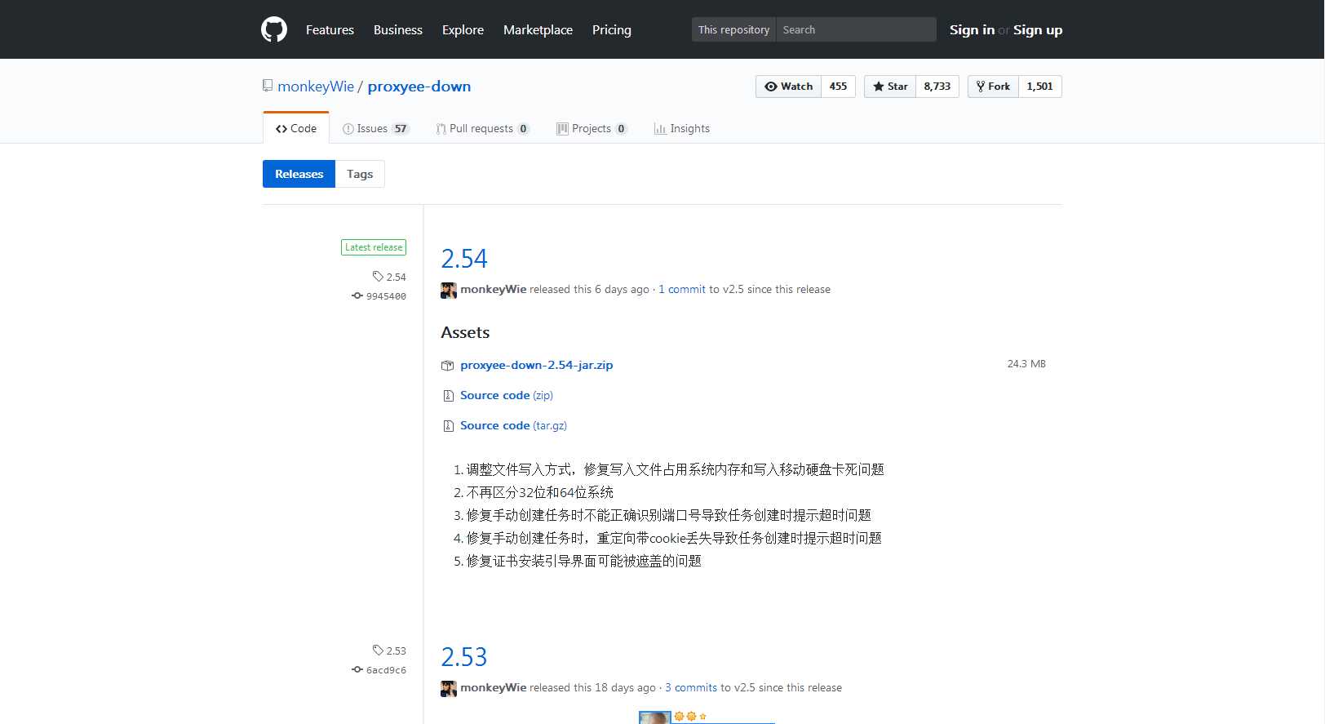Click the This repository search scope label
The height and width of the screenshot is (724, 1325).
coord(733,29)
